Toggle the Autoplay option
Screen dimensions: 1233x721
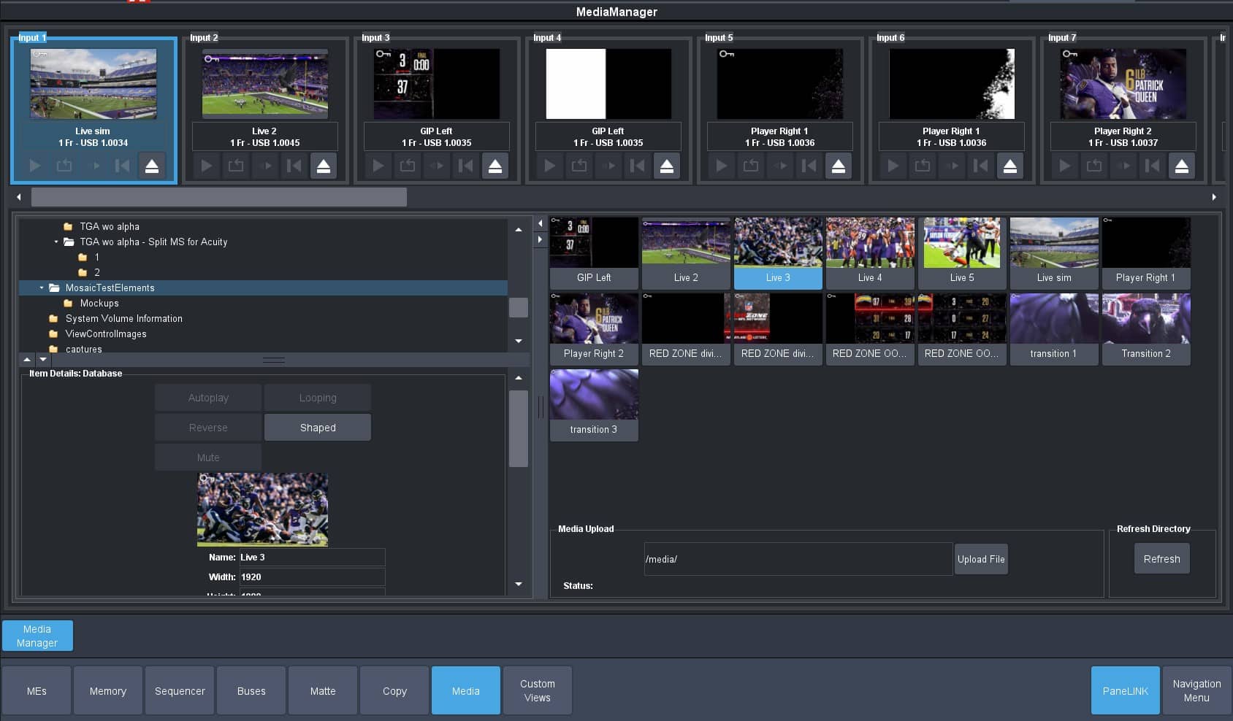coord(208,398)
